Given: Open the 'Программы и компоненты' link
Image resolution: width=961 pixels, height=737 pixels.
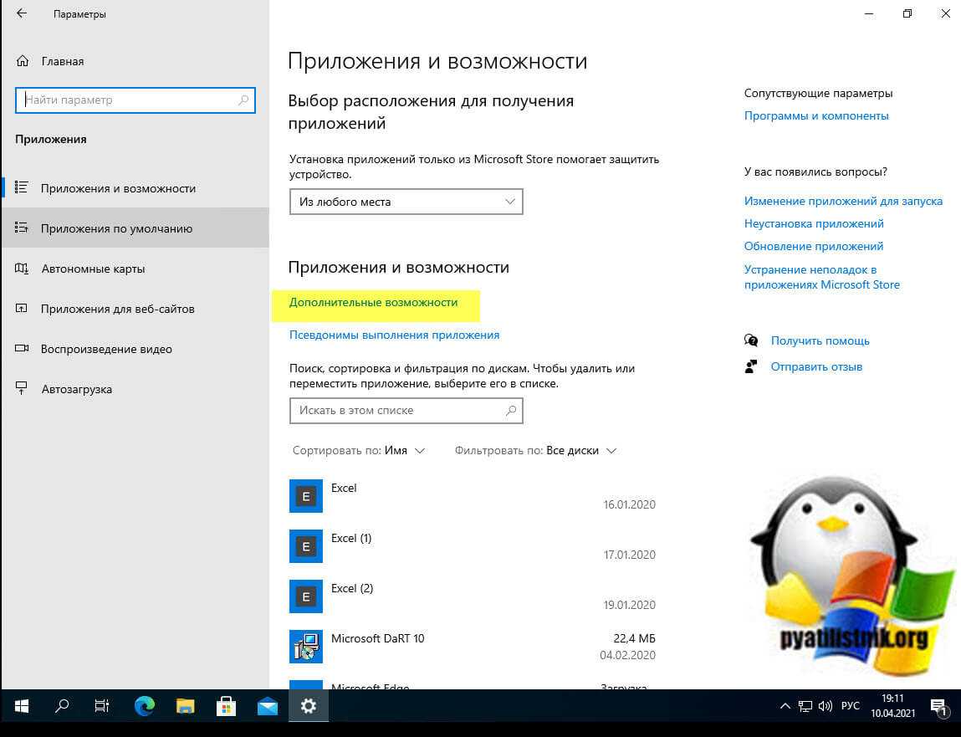Looking at the screenshot, I should pos(815,115).
